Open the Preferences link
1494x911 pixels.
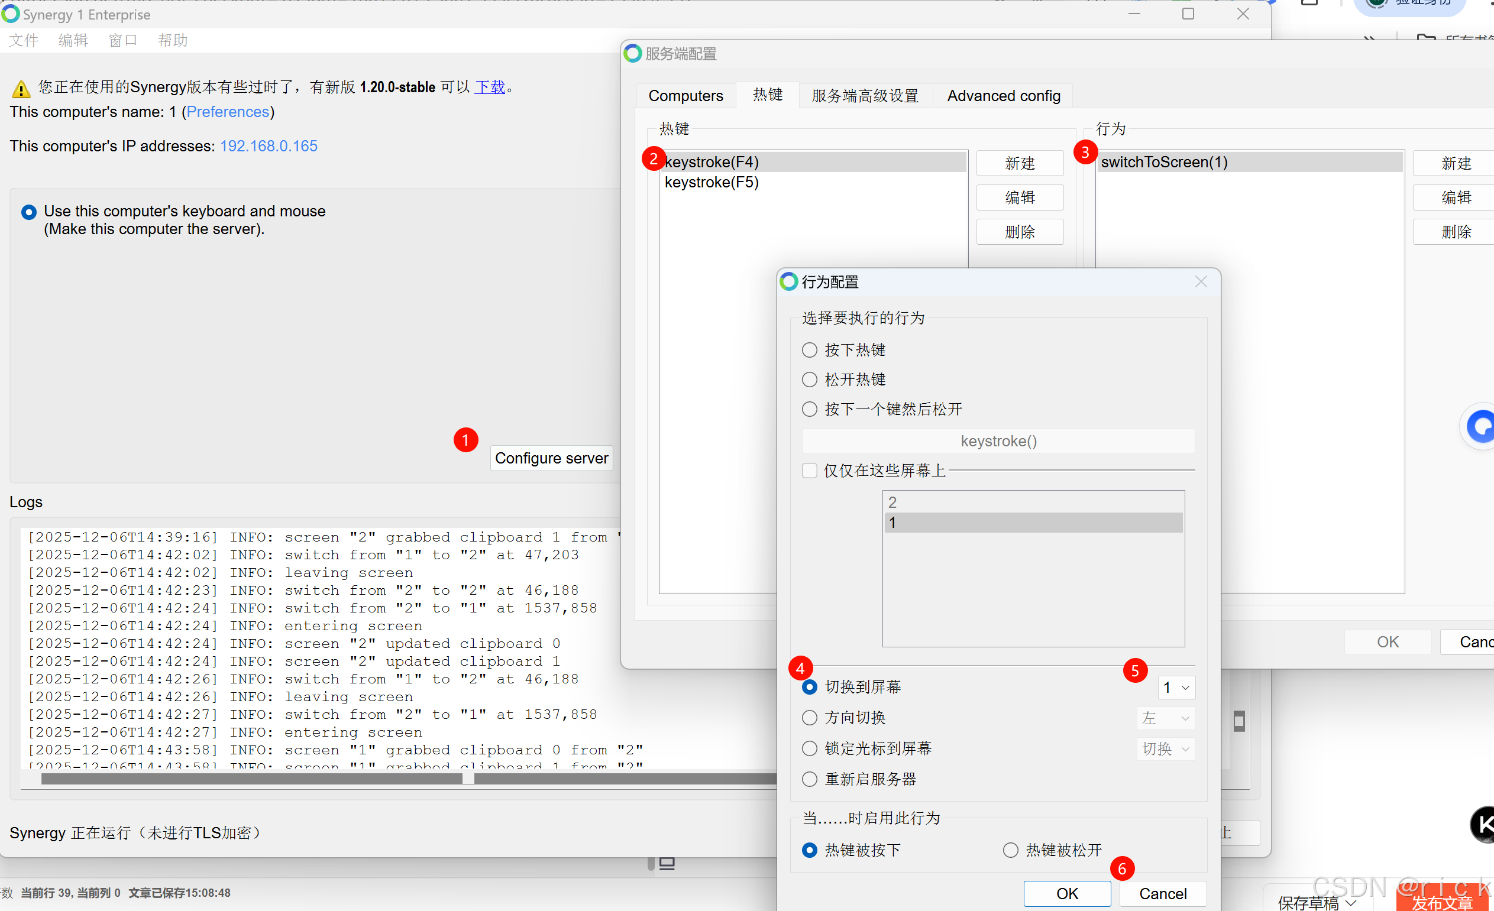click(227, 112)
